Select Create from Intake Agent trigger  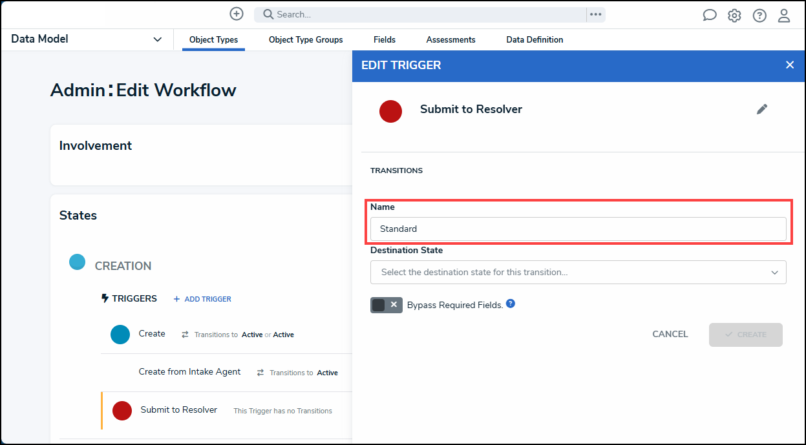pos(189,372)
